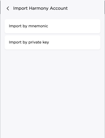Image resolution: width=105 pixels, height=138 pixels.
Task: Select the second import option row
Action: [x=52, y=42]
